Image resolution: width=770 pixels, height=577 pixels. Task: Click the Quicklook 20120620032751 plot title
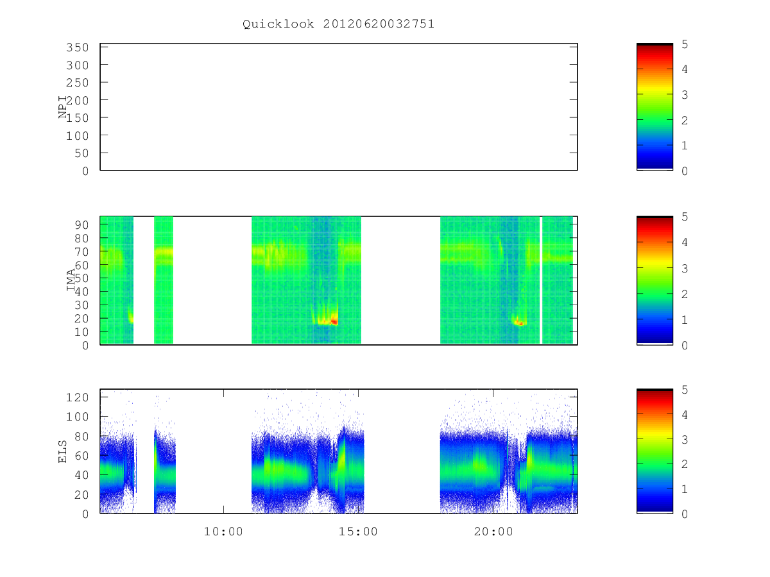point(338,24)
